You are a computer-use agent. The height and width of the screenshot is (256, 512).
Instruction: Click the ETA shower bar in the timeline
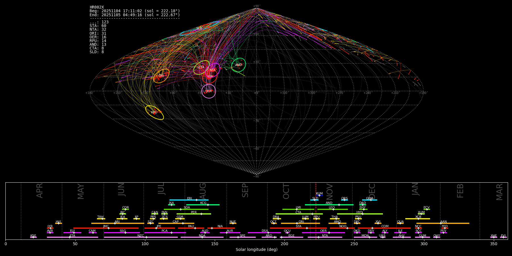pos(73,237)
